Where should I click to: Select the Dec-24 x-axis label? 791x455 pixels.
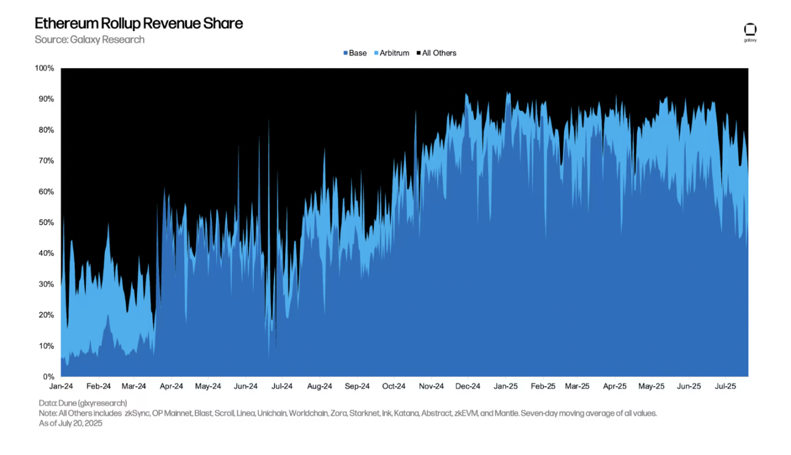pyautogui.click(x=468, y=387)
